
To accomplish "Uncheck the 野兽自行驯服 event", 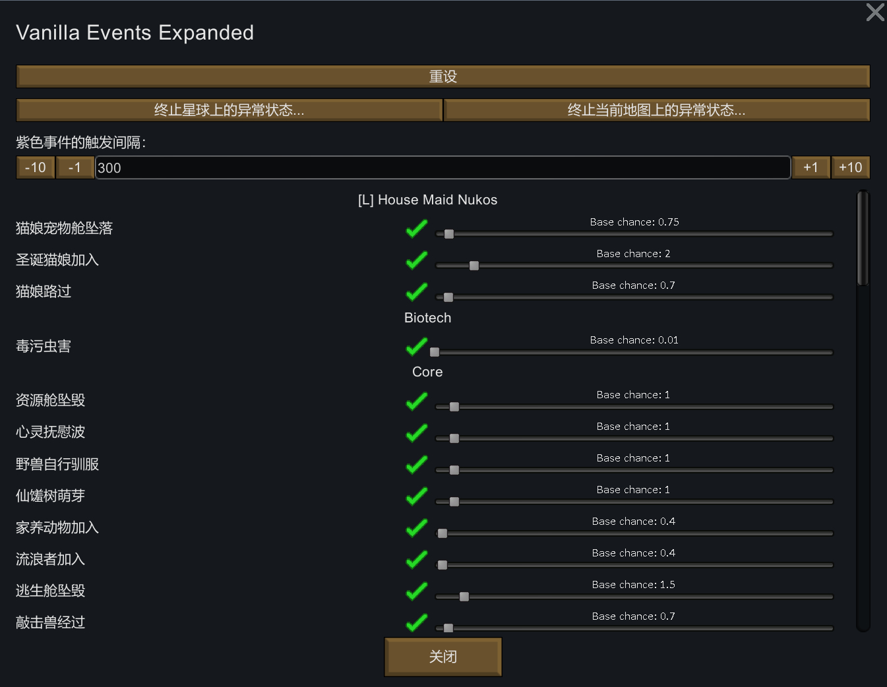I will coord(417,464).
